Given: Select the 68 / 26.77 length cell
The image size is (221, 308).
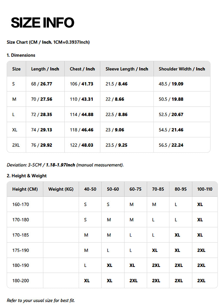Looking at the screenshot, I should click(x=42, y=84).
